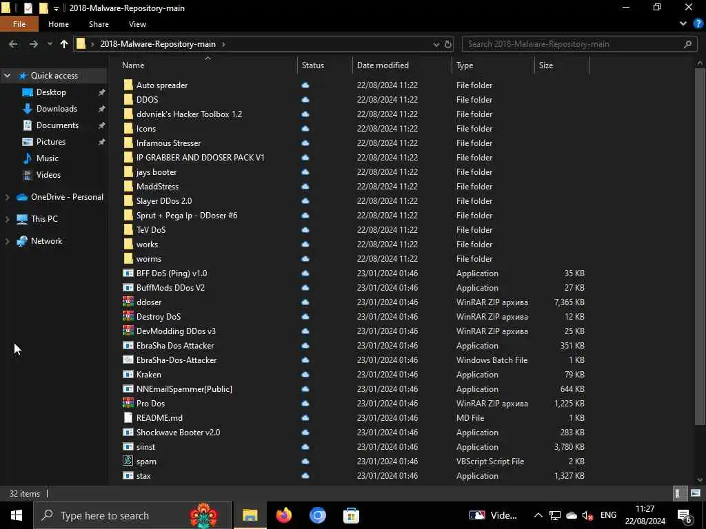Click the ddoser ZIP archive icon

(128, 302)
